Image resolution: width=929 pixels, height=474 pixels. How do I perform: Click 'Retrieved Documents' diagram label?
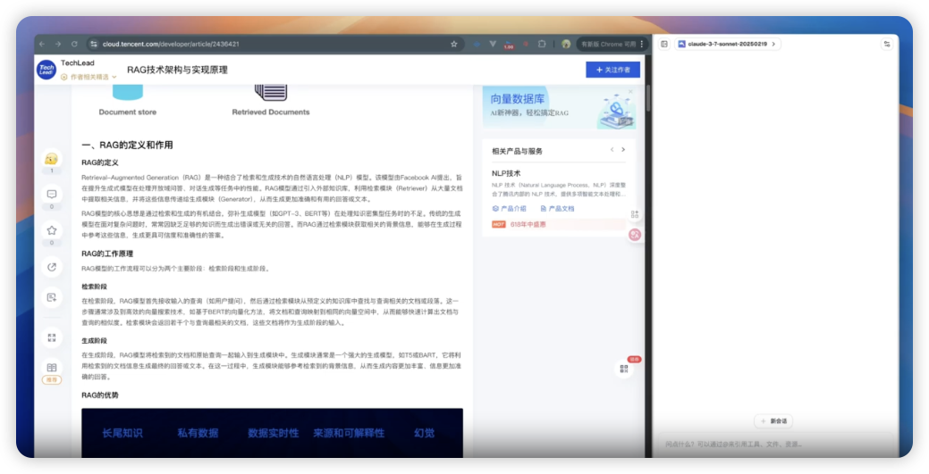(271, 112)
